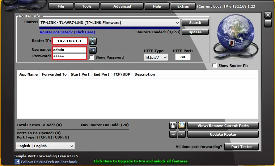The image size is (275, 166).
Task: Click the HTTP Port field
Action: [x=183, y=57]
